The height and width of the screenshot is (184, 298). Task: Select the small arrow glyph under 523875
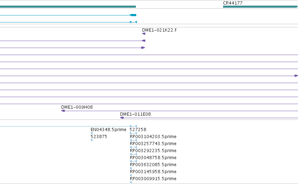[x=92, y=140]
